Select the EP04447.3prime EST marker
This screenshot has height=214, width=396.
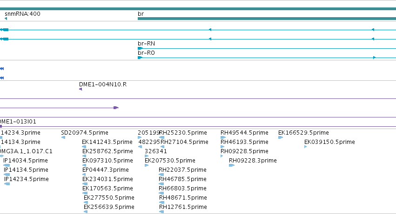(84, 175)
